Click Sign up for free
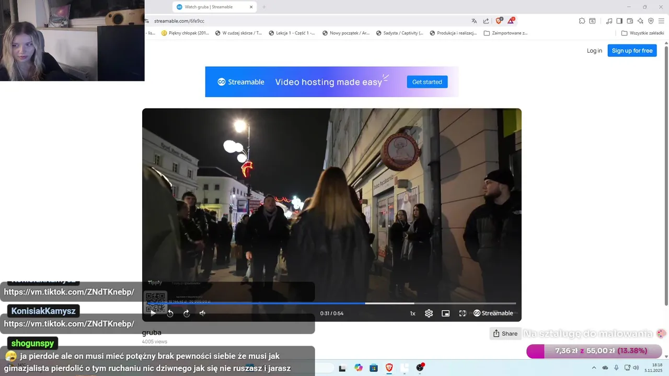 click(x=632, y=51)
